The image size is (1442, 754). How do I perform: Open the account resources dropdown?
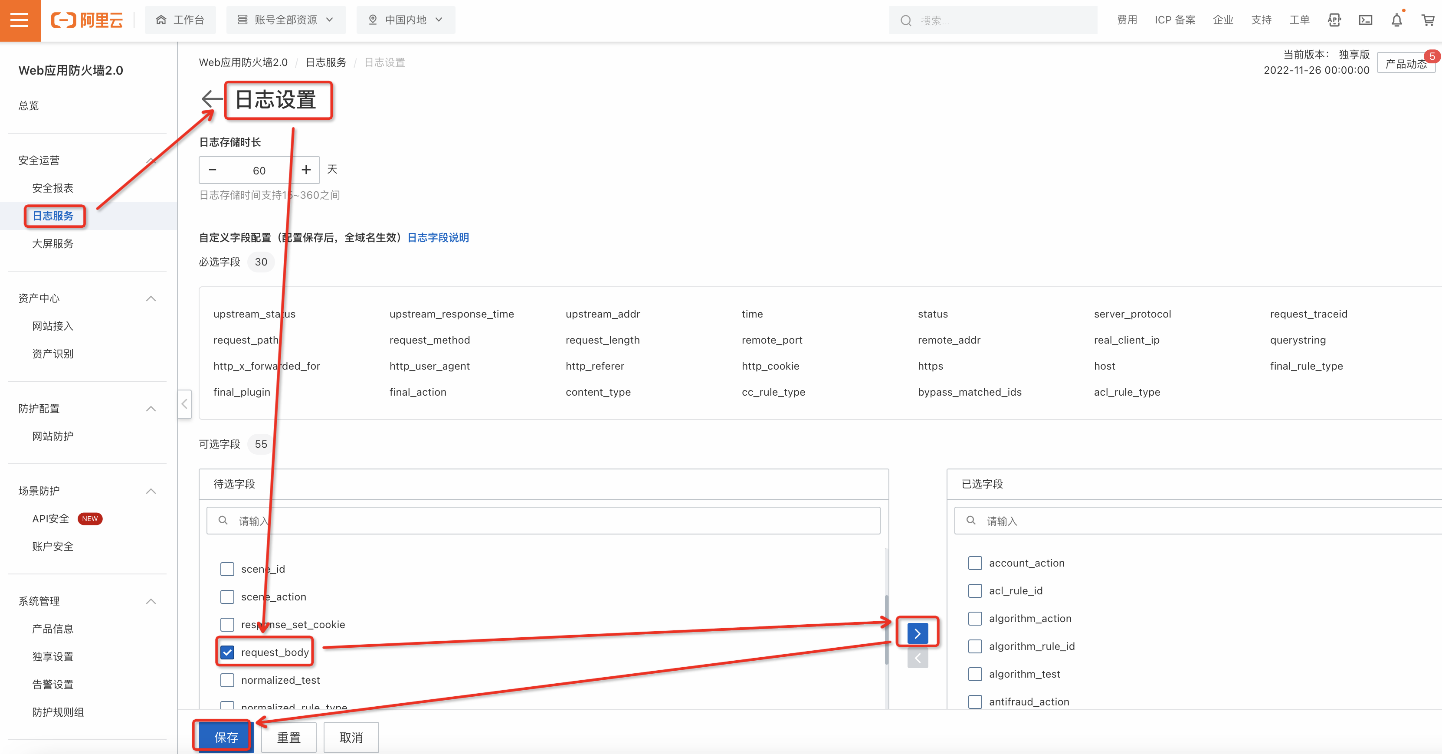[x=286, y=20]
